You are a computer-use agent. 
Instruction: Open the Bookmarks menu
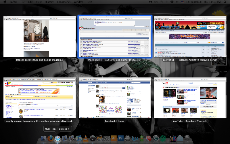64,2
